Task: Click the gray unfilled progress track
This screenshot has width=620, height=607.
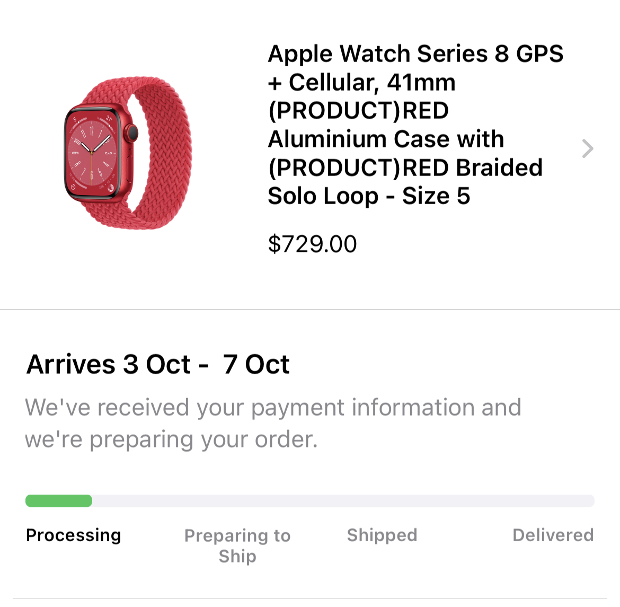Action: (x=343, y=501)
